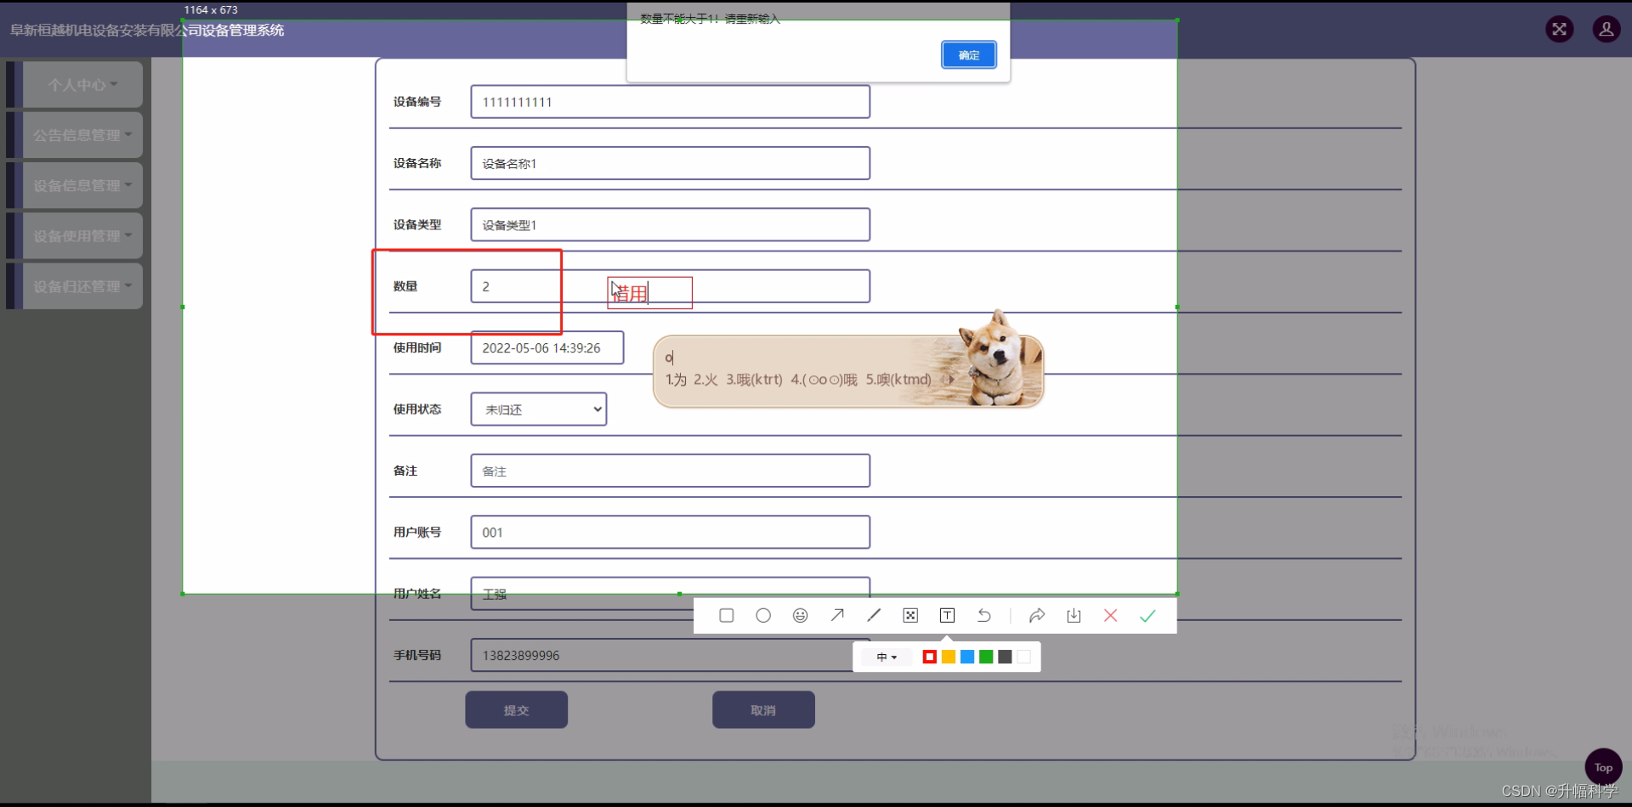Expand the 个人中心 sidebar menu
Viewport: 1632px width, 807px height.
(82, 85)
